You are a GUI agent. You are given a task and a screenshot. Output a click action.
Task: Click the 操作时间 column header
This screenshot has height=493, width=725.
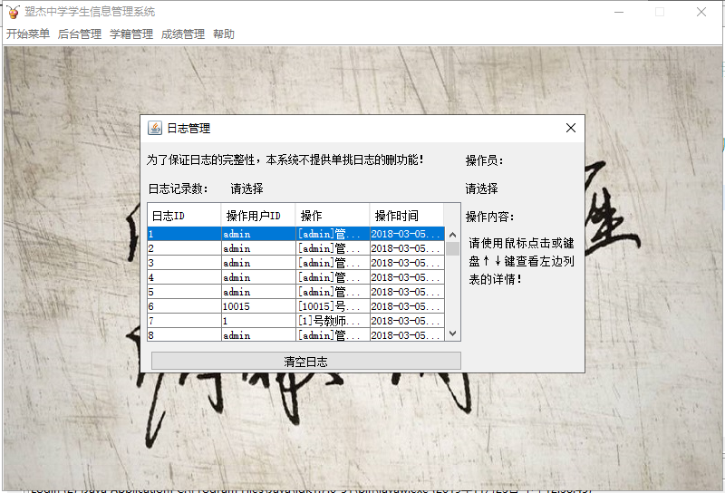click(x=406, y=216)
